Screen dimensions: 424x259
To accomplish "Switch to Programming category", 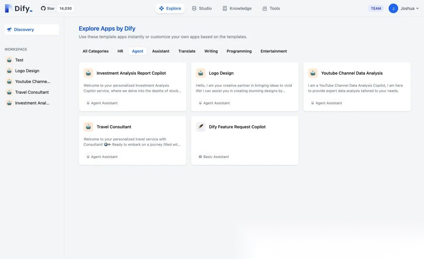I will pos(239,51).
